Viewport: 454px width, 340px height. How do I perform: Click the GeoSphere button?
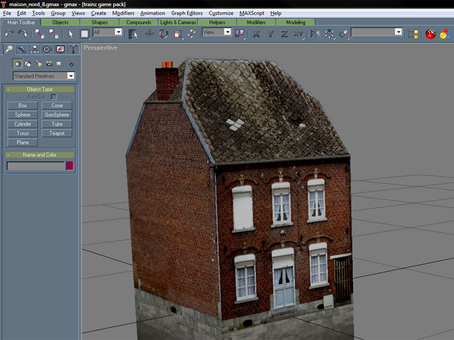57,114
